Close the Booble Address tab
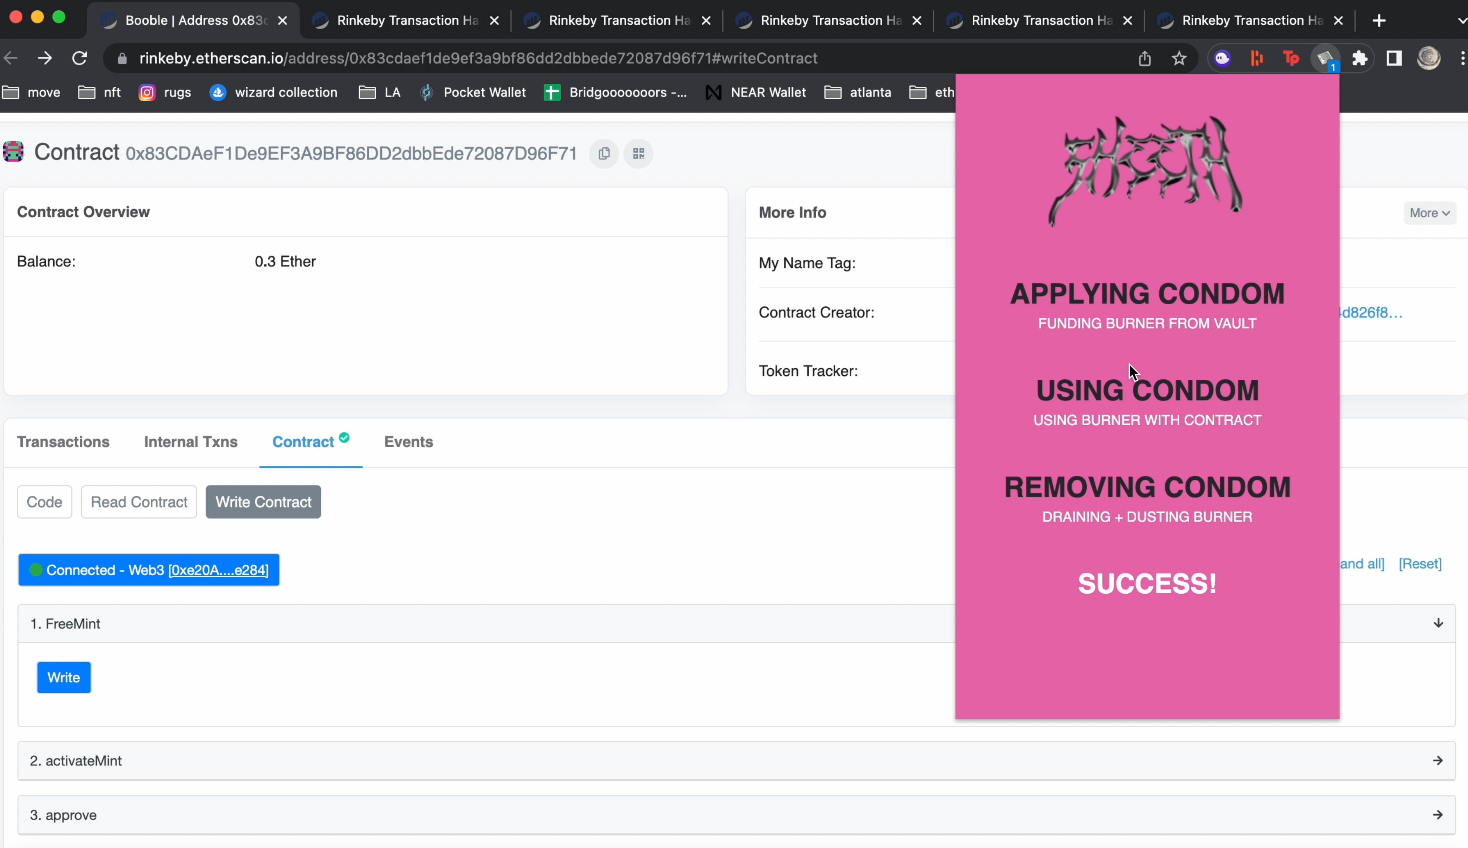 click(283, 20)
